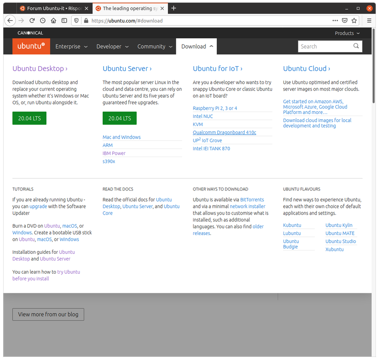Open the BitTorrents link

coord(252,200)
